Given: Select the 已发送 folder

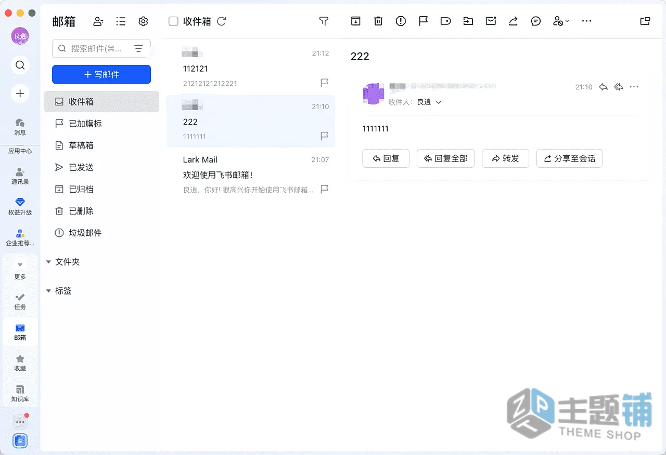Looking at the screenshot, I should 101,167.
